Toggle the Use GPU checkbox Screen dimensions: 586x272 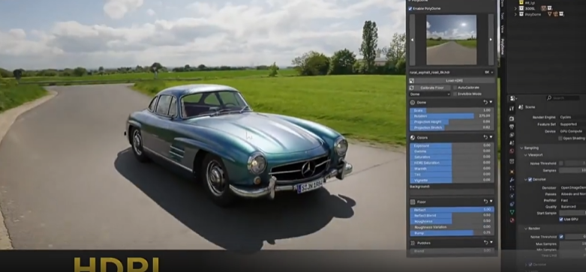click(x=561, y=220)
